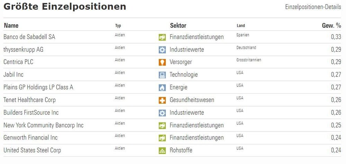
Task: Click the financial services icon beside Banco de Sabadell
Action: click(x=162, y=37)
